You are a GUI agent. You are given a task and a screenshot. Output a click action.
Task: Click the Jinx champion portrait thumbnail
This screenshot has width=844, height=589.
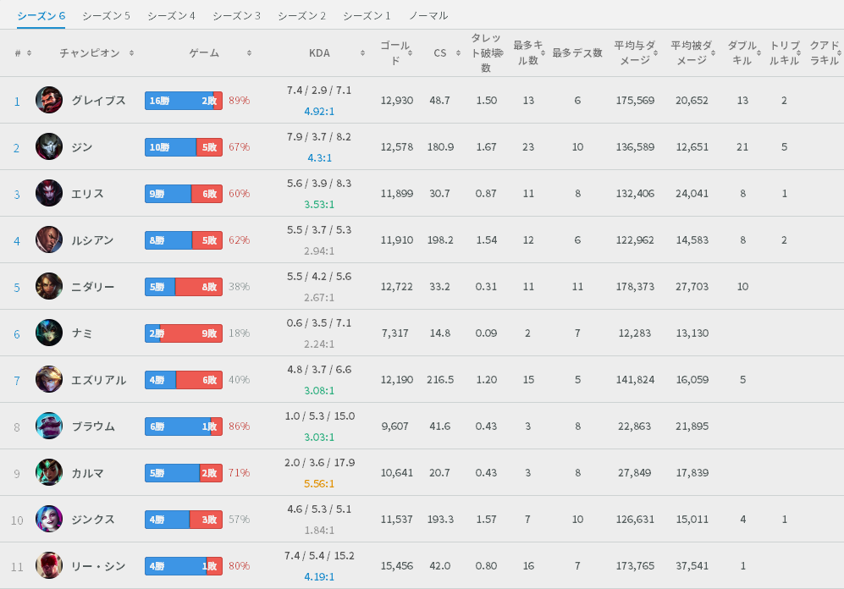(49, 520)
